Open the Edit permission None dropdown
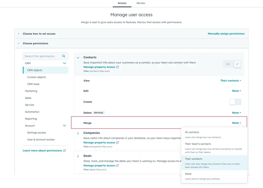 point(236,91)
